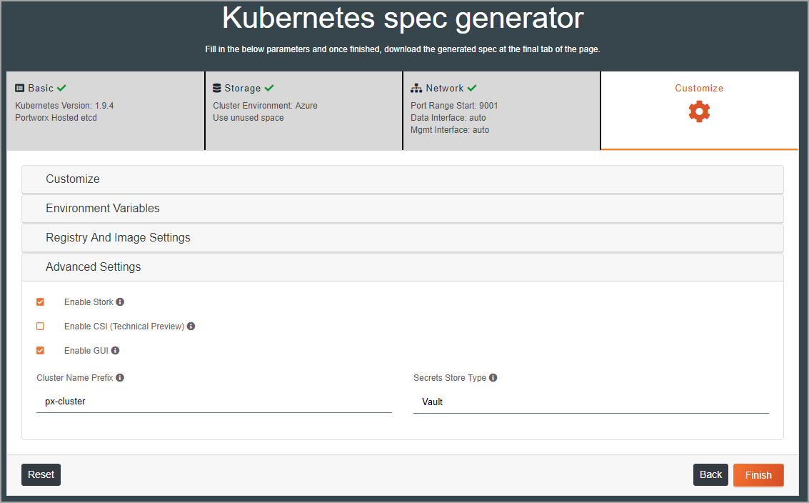Click the Secrets Store Type info icon
The height and width of the screenshot is (503, 809).
tap(493, 377)
